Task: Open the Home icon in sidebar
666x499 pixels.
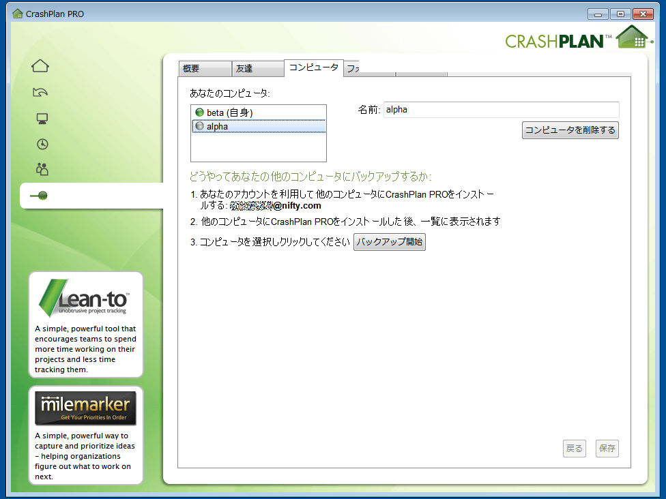Action: (x=40, y=65)
